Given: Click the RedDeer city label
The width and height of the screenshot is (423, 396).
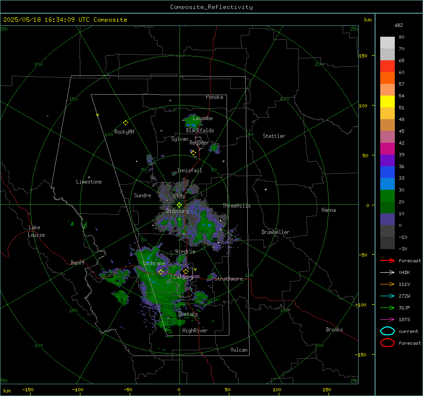Looking at the screenshot, I should pyautogui.click(x=199, y=143).
